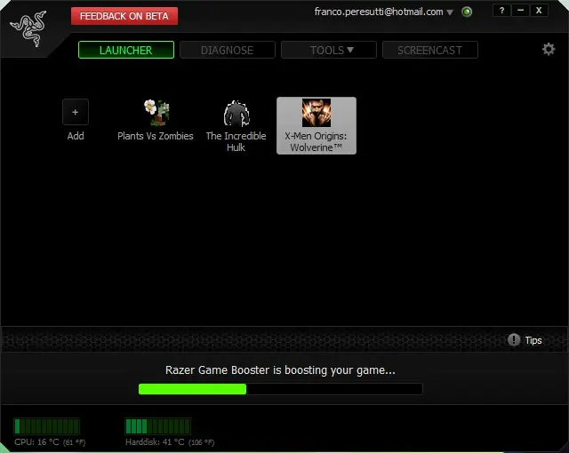The image size is (569, 453).
Task: Click the boosting progress bar
Action: (x=281, y=389)
